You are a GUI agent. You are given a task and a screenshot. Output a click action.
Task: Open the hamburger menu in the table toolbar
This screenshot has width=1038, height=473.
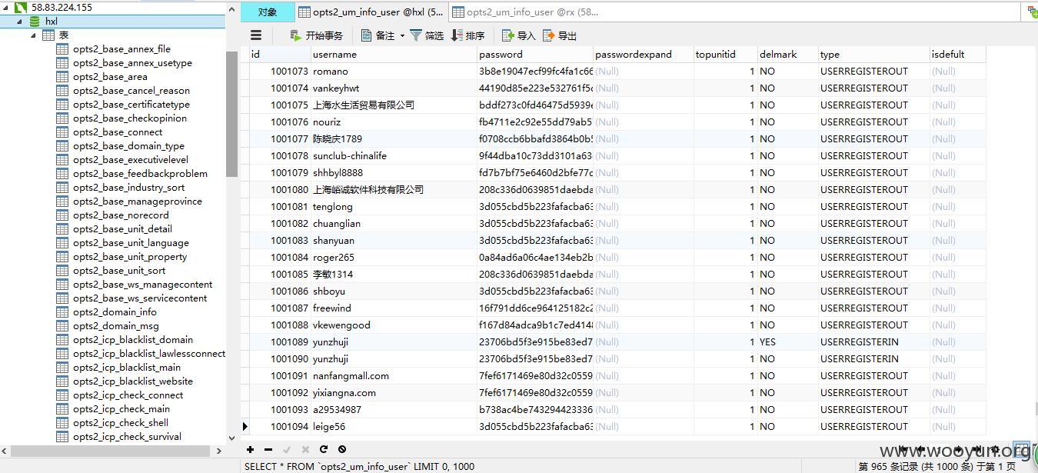[256, 35]
